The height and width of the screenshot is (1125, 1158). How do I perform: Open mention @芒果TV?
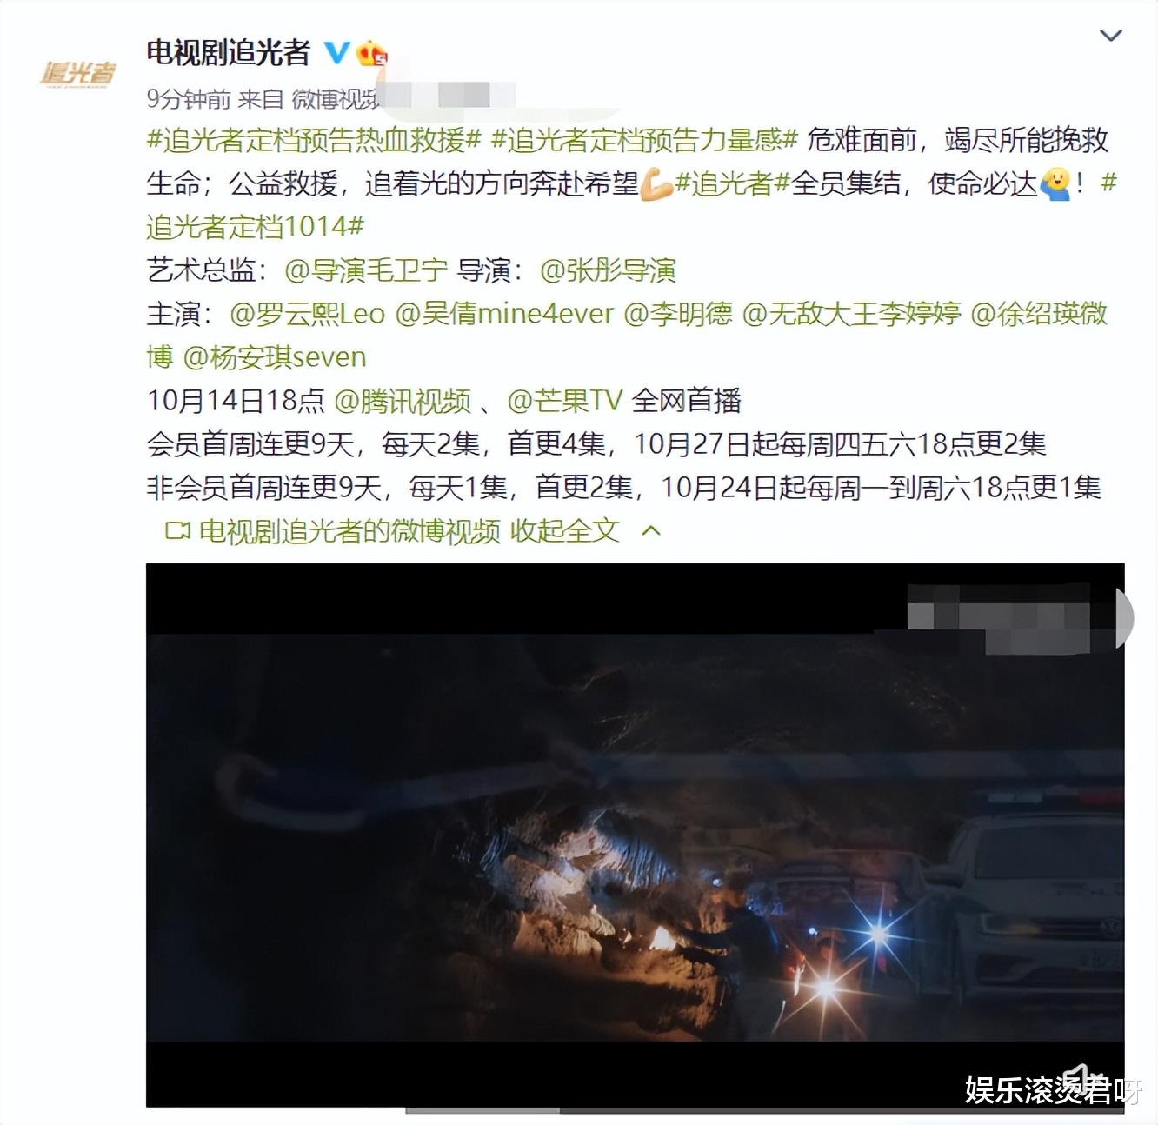coord(565,401)
